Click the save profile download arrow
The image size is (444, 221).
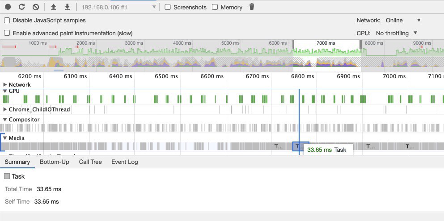67,7
